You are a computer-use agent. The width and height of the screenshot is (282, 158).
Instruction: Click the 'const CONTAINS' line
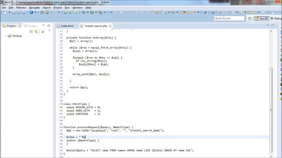(83, 114)
